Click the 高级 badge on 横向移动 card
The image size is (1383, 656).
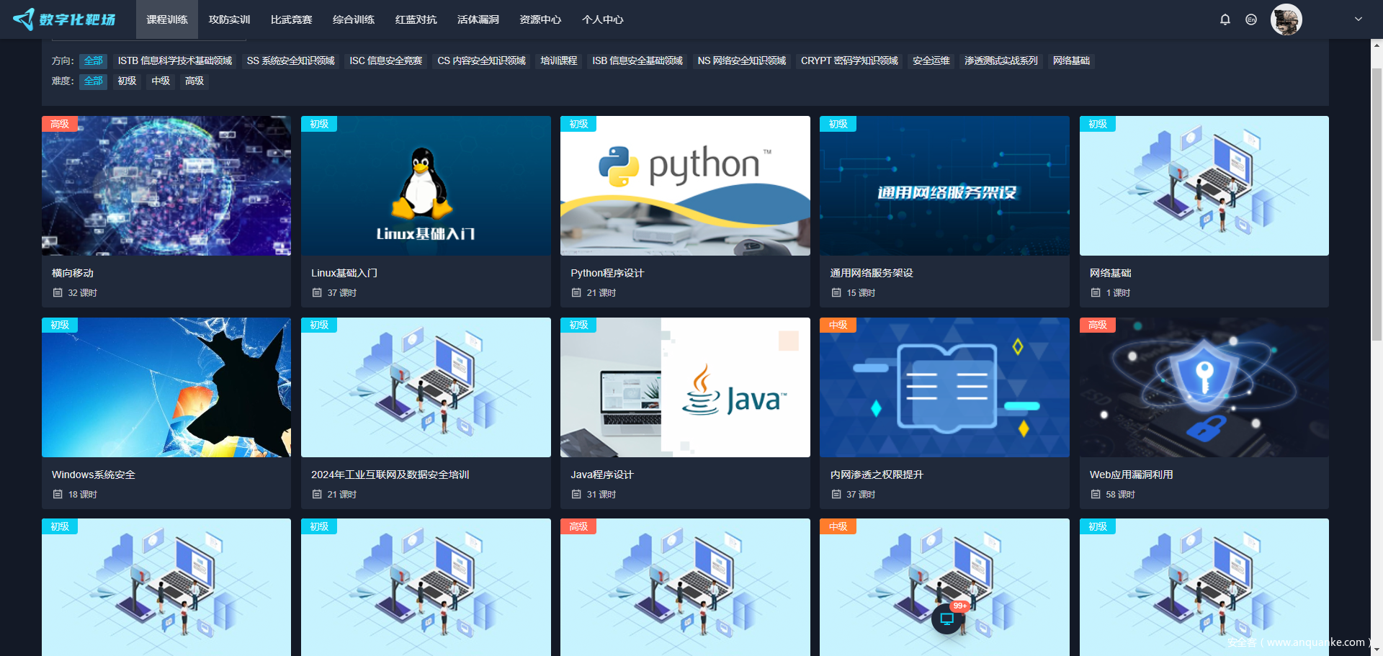pos(60,124)
